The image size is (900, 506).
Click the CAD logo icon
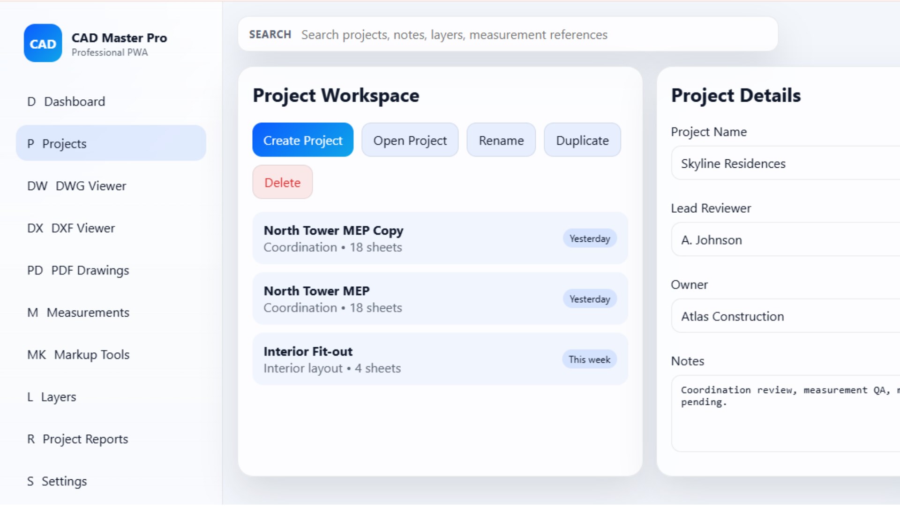[x=43, y=43]
